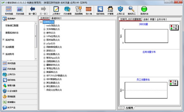Image resolution: width=184 pixels, height=112 pixels.
Task: Switch to the 业务分布 tab
Action: [161, 20]
